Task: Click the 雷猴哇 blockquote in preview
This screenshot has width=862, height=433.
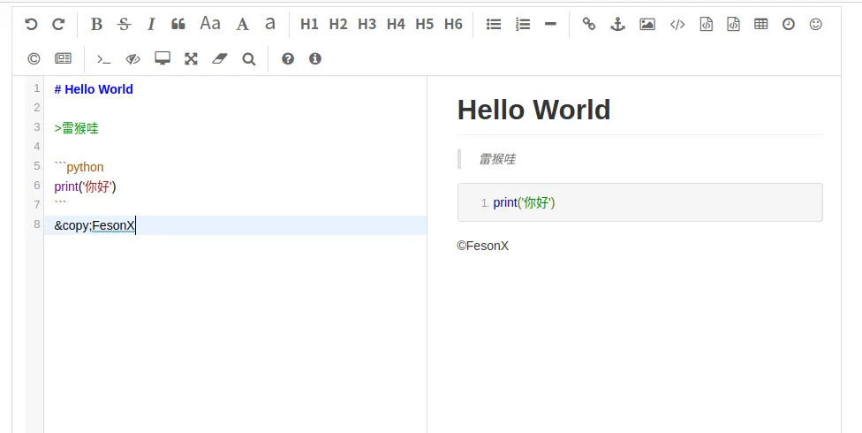Action: tap(497, 159)
